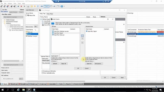This screenshot has width=164, height=92.
Task: Toggle checkbox beside Only clients filter
Action: point(2,65)
